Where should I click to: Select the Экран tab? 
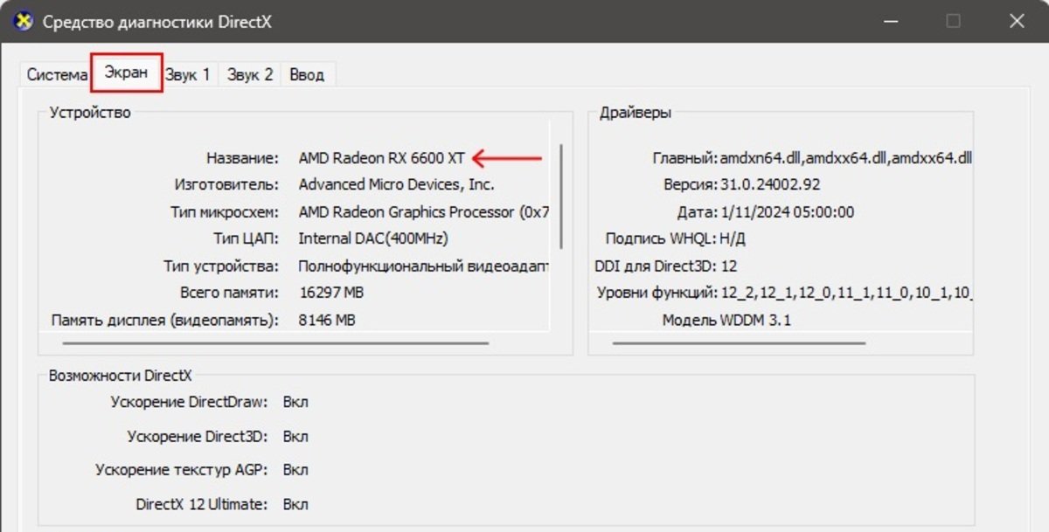point(127,73)
